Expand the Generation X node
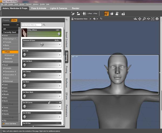Image resolution: width=162 pixels, height=133 pixels. (4, 75)
